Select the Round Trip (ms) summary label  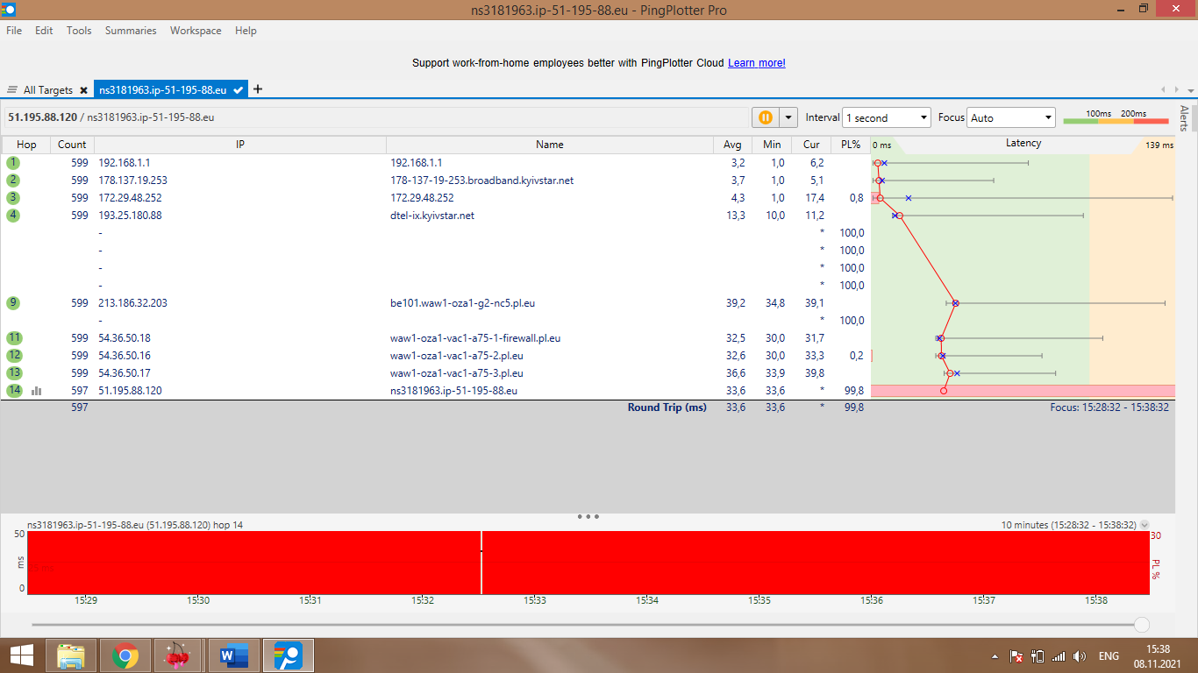pyautogui.click(x=667, y=407)
